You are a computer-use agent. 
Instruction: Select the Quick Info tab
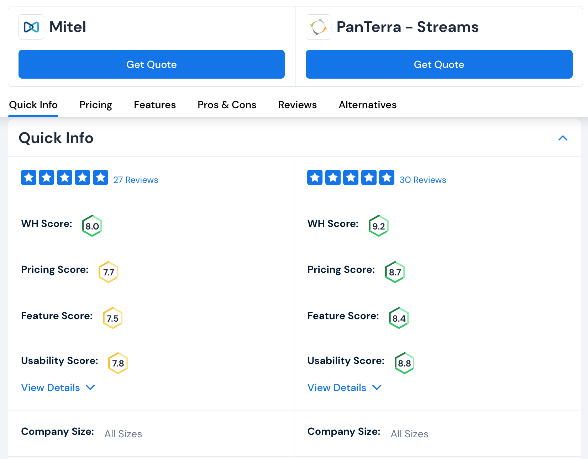click(33, 105)
